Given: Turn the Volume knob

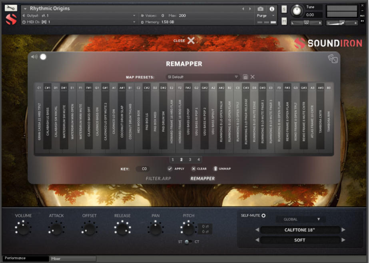Looking at the screenshot, I should 23,229.
